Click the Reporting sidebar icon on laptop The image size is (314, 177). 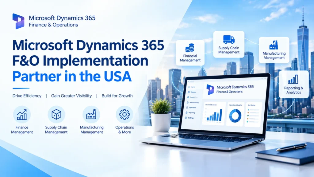[186, 112]
